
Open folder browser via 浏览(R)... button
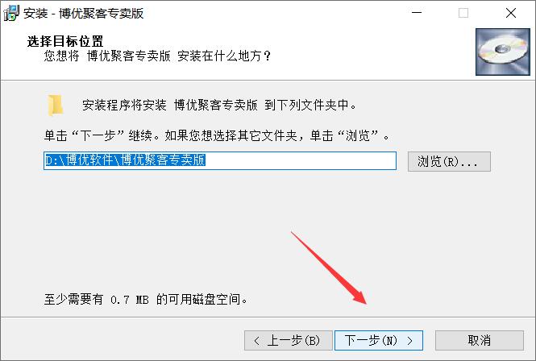coord(449,161)
